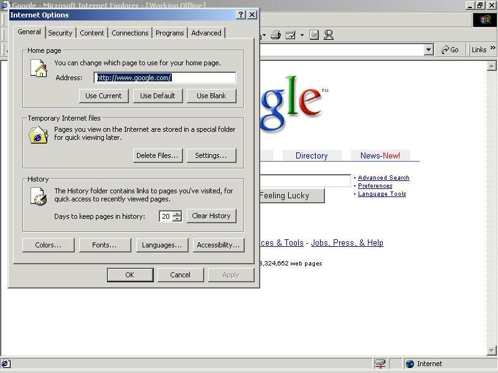Switch to the Programs tab

coord(169,33)
